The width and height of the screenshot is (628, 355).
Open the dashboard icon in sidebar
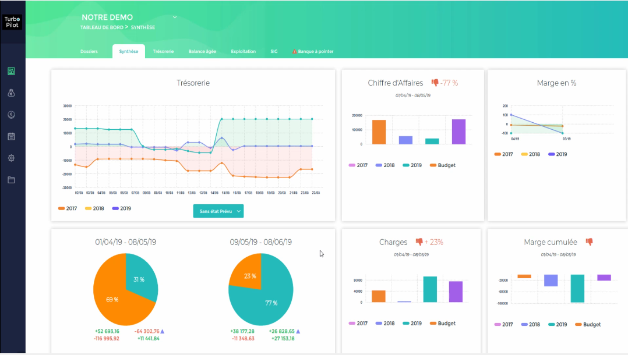11,71
